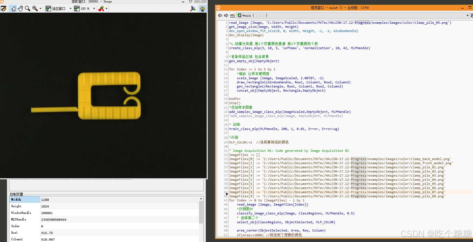The width and height of the screenshot is (473, 242).
Task: Click the value 200001 in control variables
Action: click(47, 213)
